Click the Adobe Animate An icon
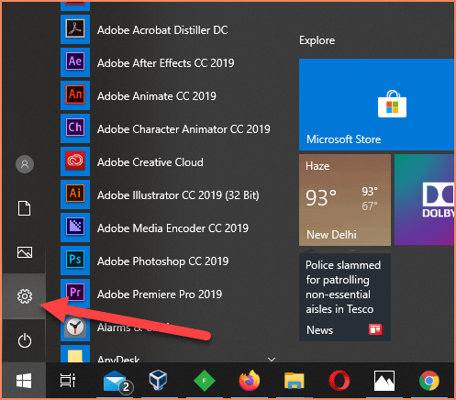 point(75,95)
